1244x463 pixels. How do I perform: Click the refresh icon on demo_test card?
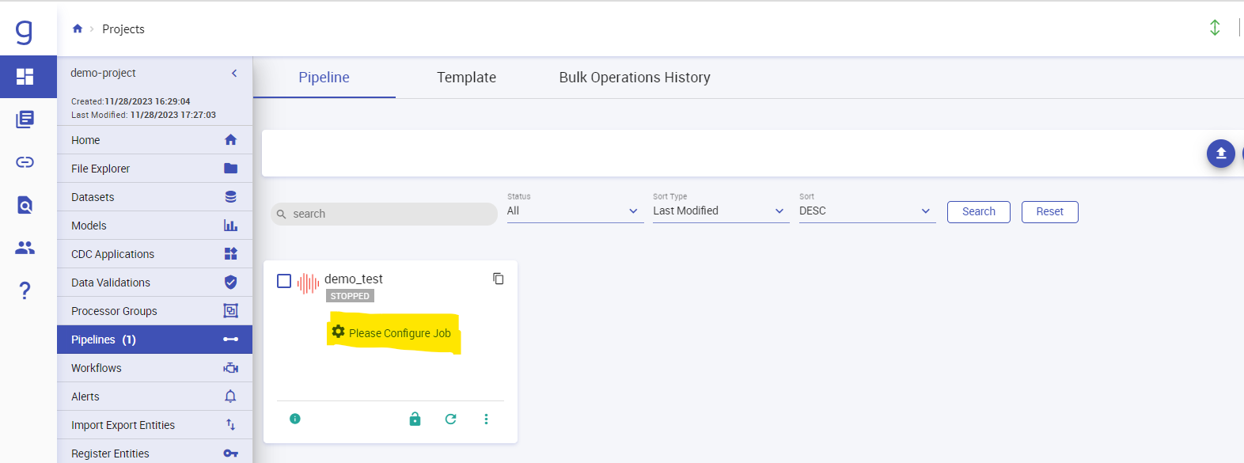tap(450, 419)
